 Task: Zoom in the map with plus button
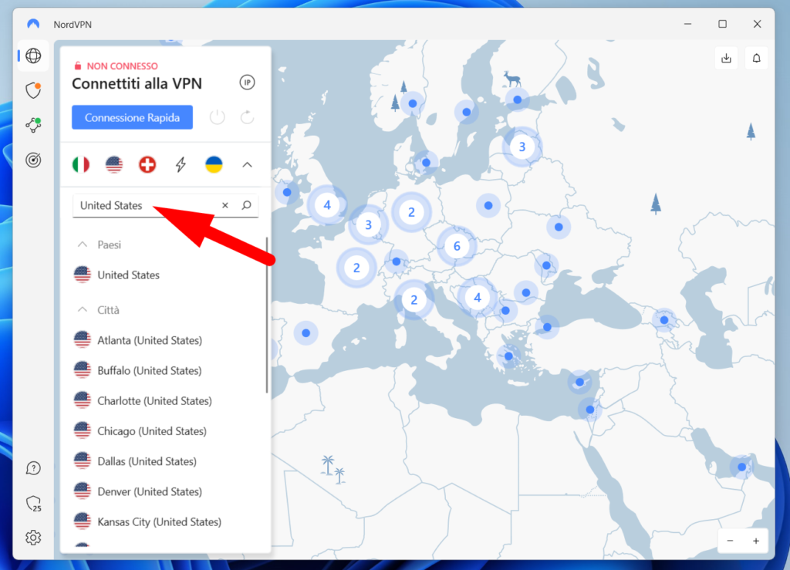(x=756, y=541)
